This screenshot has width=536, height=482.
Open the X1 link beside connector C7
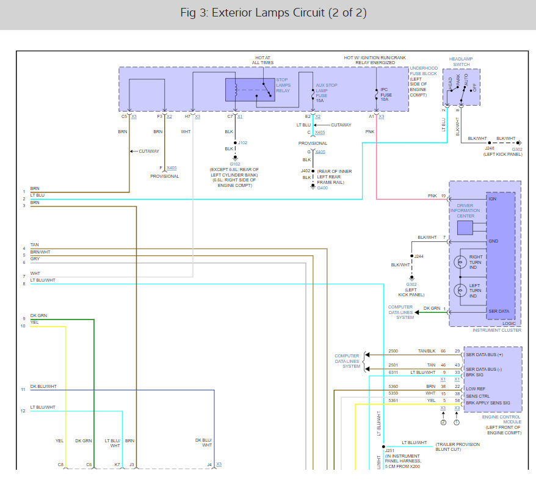(x=240, y=117)
